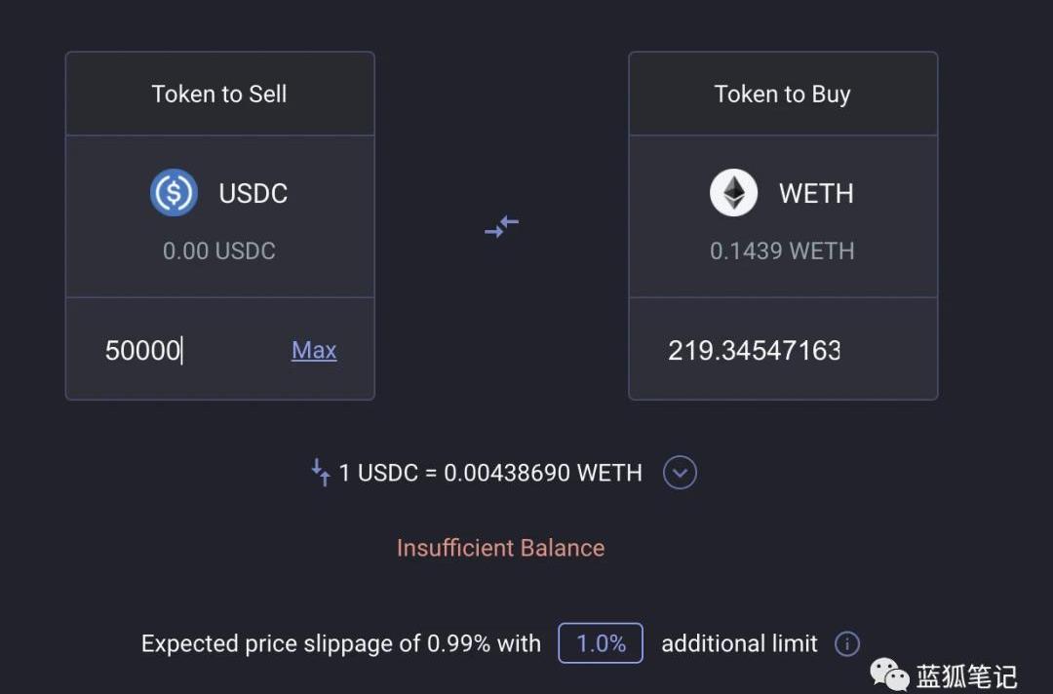The height and width of the screenshot is (694, 1053).
Task: Click the Expected price slippage text
Action: point(340,643)
